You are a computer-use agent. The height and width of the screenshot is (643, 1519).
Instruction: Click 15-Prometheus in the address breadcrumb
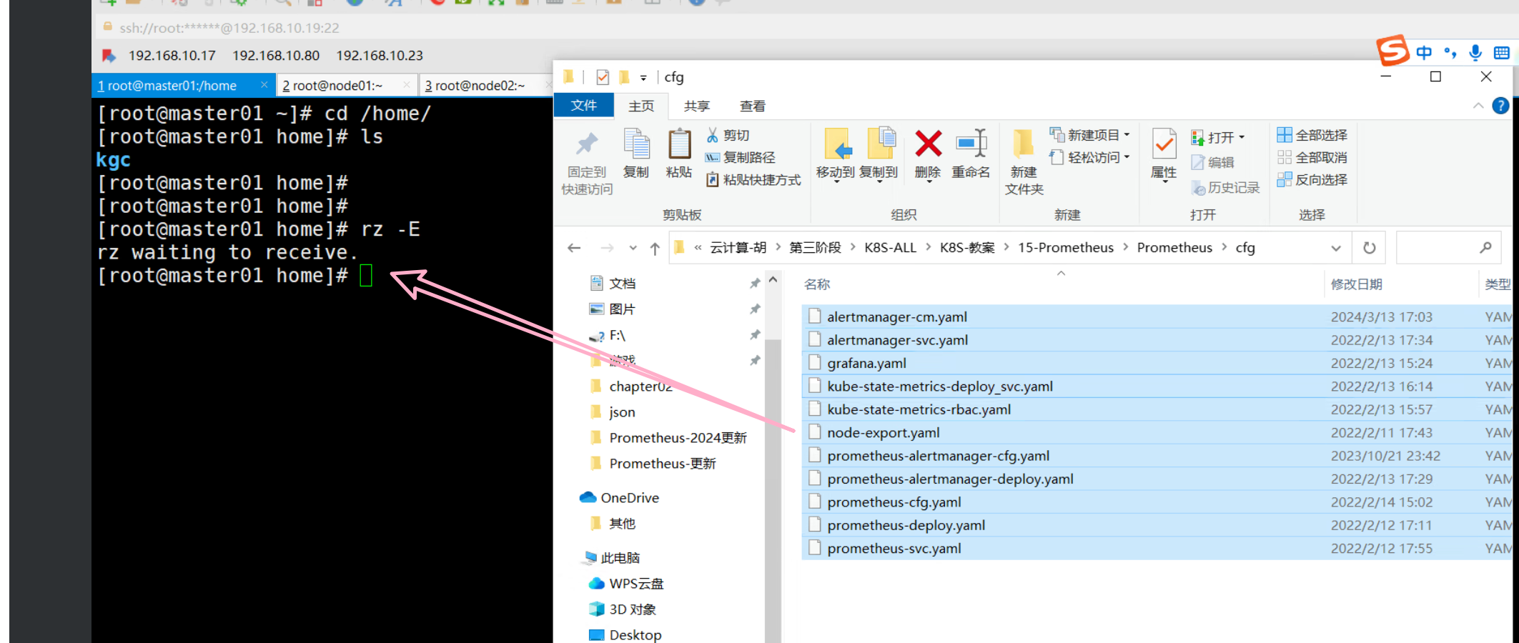1065,247
